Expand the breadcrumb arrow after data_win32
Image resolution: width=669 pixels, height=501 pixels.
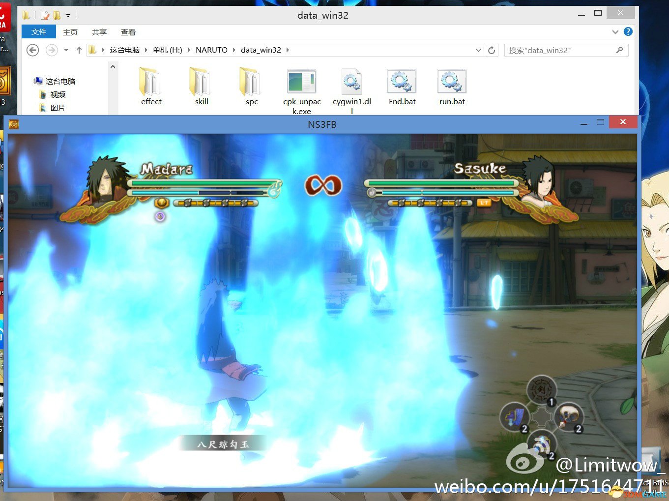coord(288,50)
